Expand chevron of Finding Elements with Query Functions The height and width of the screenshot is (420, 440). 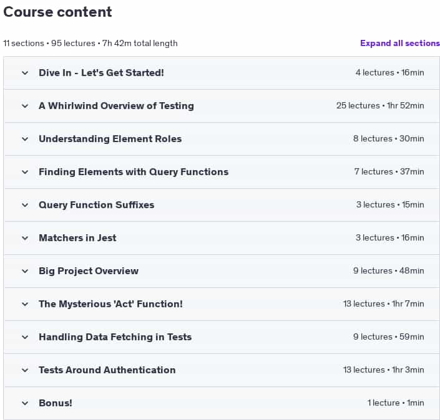[x=25, y=173]
